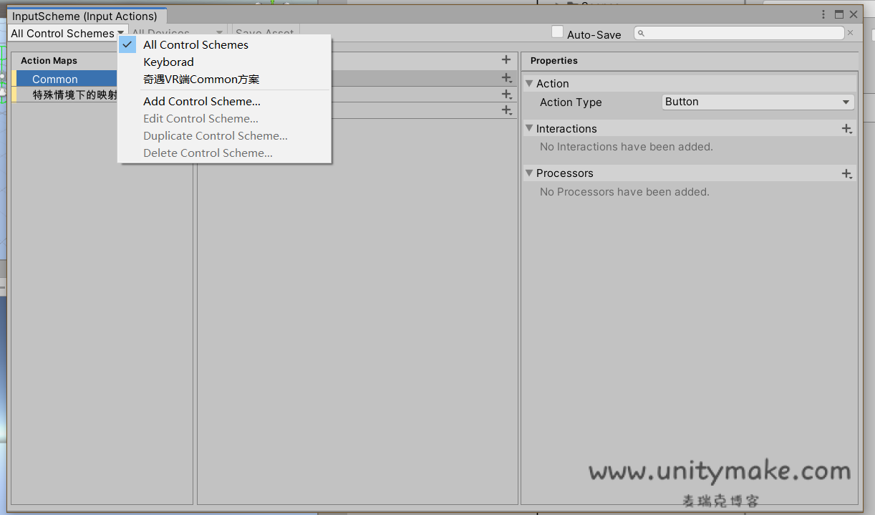Switch to the "InputScheme (Input Actions)" tab

click(86, 15)
